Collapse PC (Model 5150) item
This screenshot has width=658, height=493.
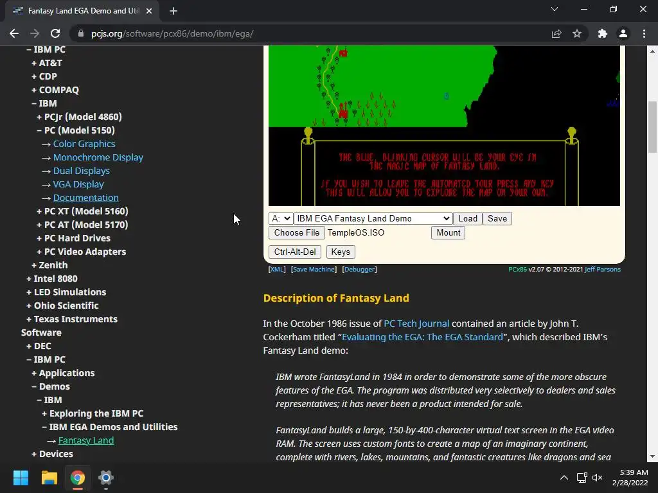coord(76,130)
